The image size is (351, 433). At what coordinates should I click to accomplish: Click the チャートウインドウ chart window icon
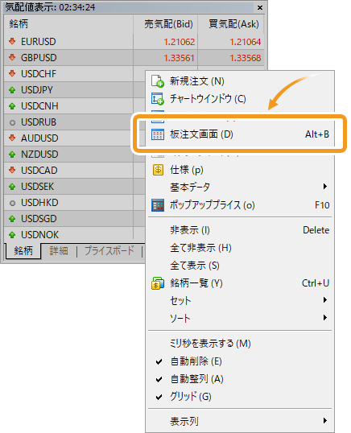coord(158,99)
